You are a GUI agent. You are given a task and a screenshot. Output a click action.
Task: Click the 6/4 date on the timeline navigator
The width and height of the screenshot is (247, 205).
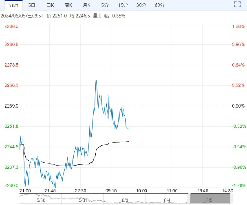(167, 200)
